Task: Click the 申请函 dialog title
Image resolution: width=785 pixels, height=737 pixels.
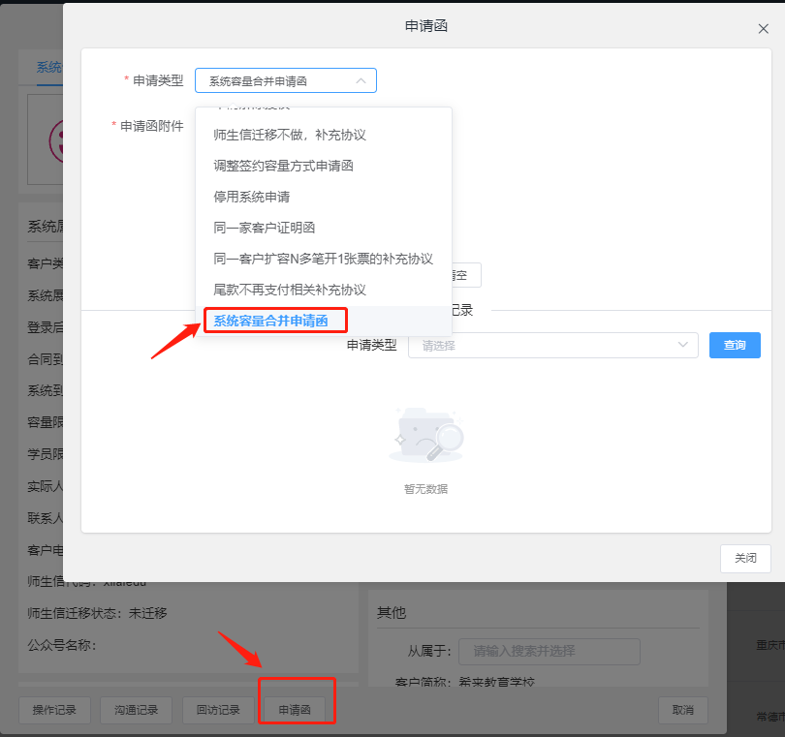Action: pos(426,26)
